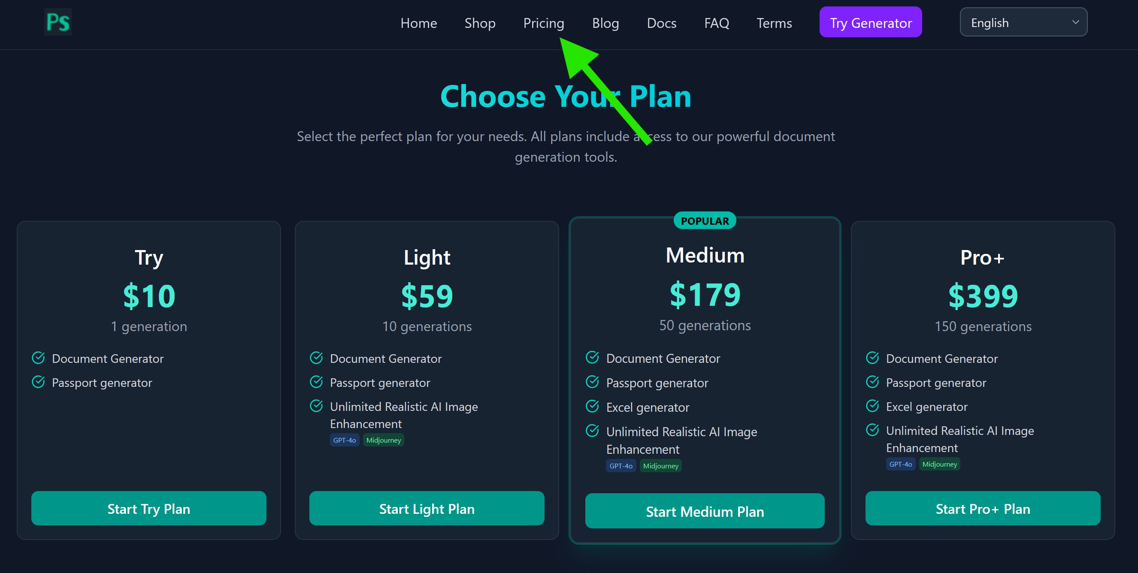Click the Midjourney badge in the Pro+ plan
The width and height of the screenshot is (1138, 573).
[x=939, y=464]
